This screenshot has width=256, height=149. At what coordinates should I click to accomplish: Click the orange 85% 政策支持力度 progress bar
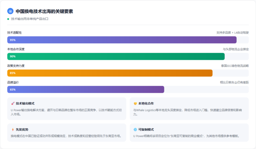point(110,73)
